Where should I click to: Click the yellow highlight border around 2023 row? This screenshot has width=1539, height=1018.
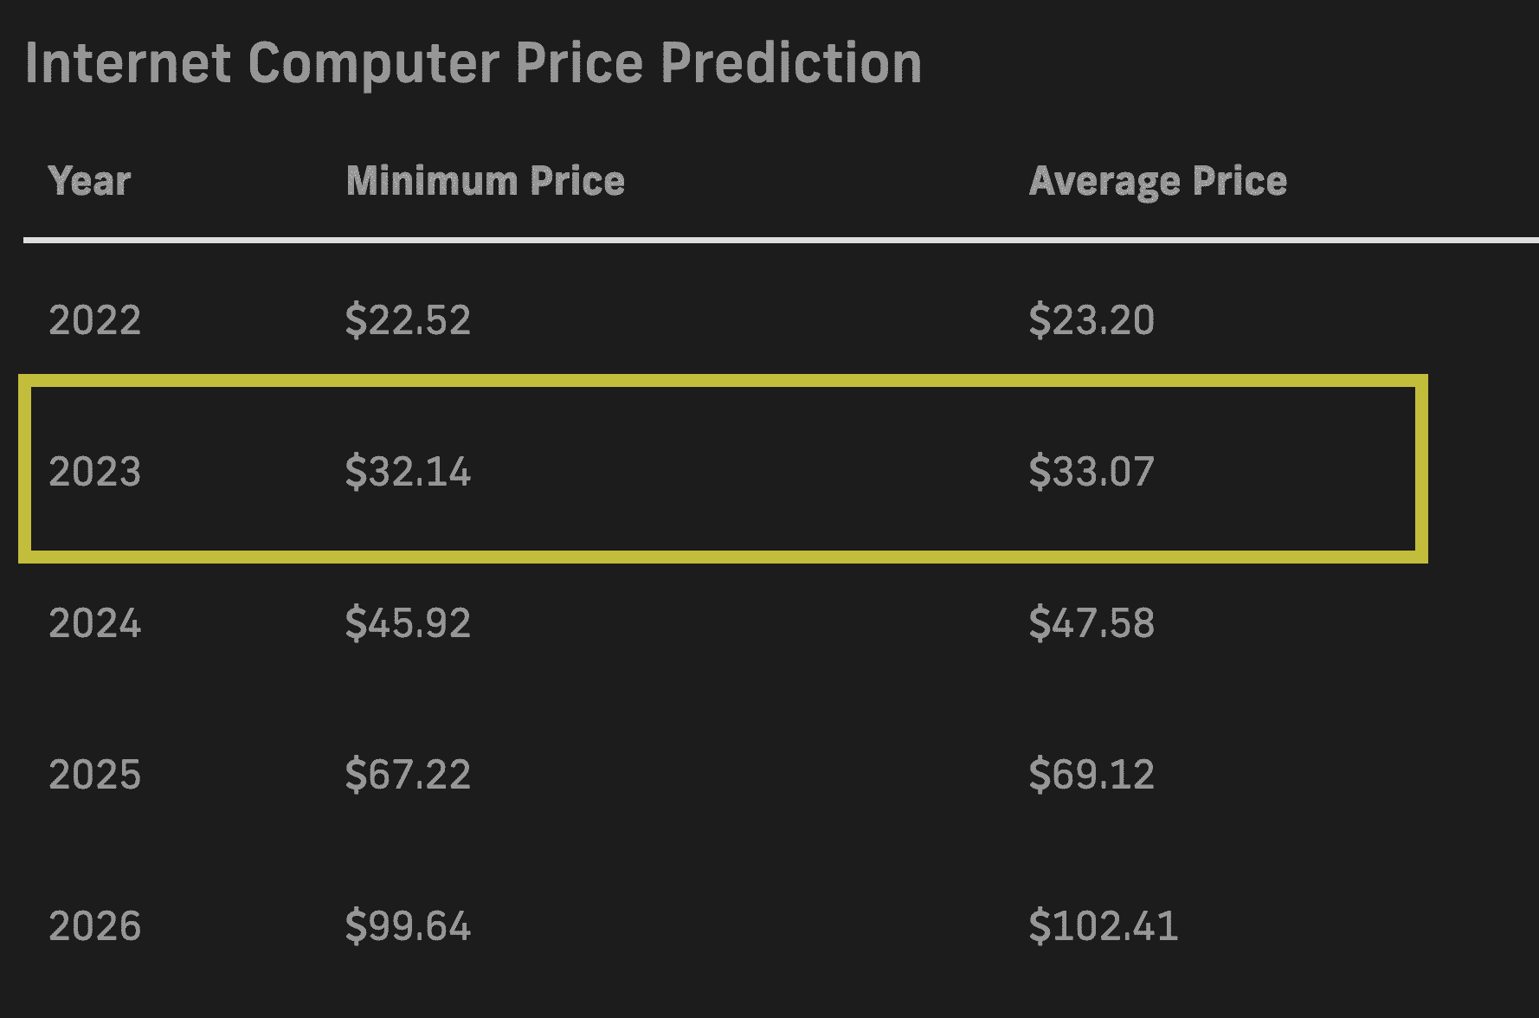(x=723, y=381)
